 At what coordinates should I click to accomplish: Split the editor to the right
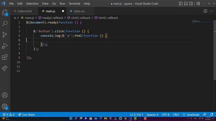(x=205, y=11)
